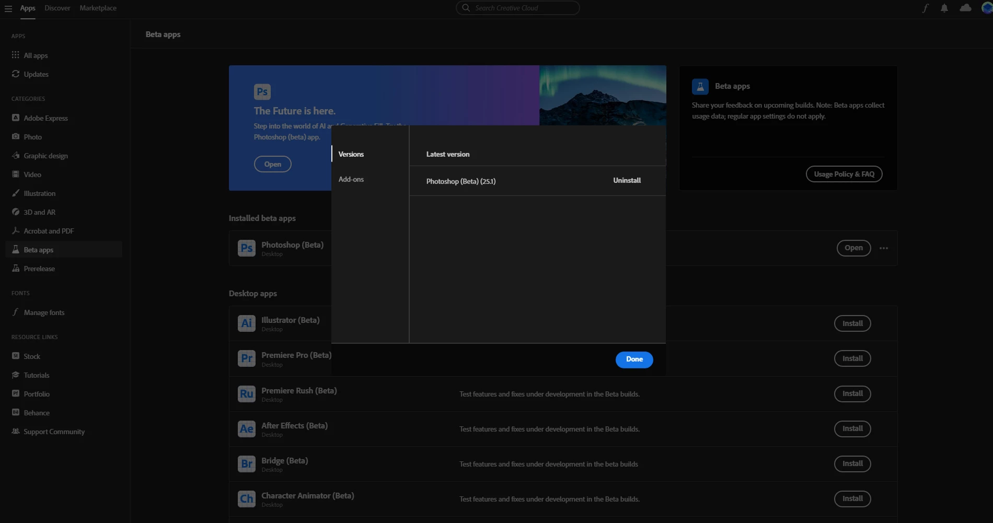Select Illustration category
This screenshot has height=523, width=993.
pos(64,193)
